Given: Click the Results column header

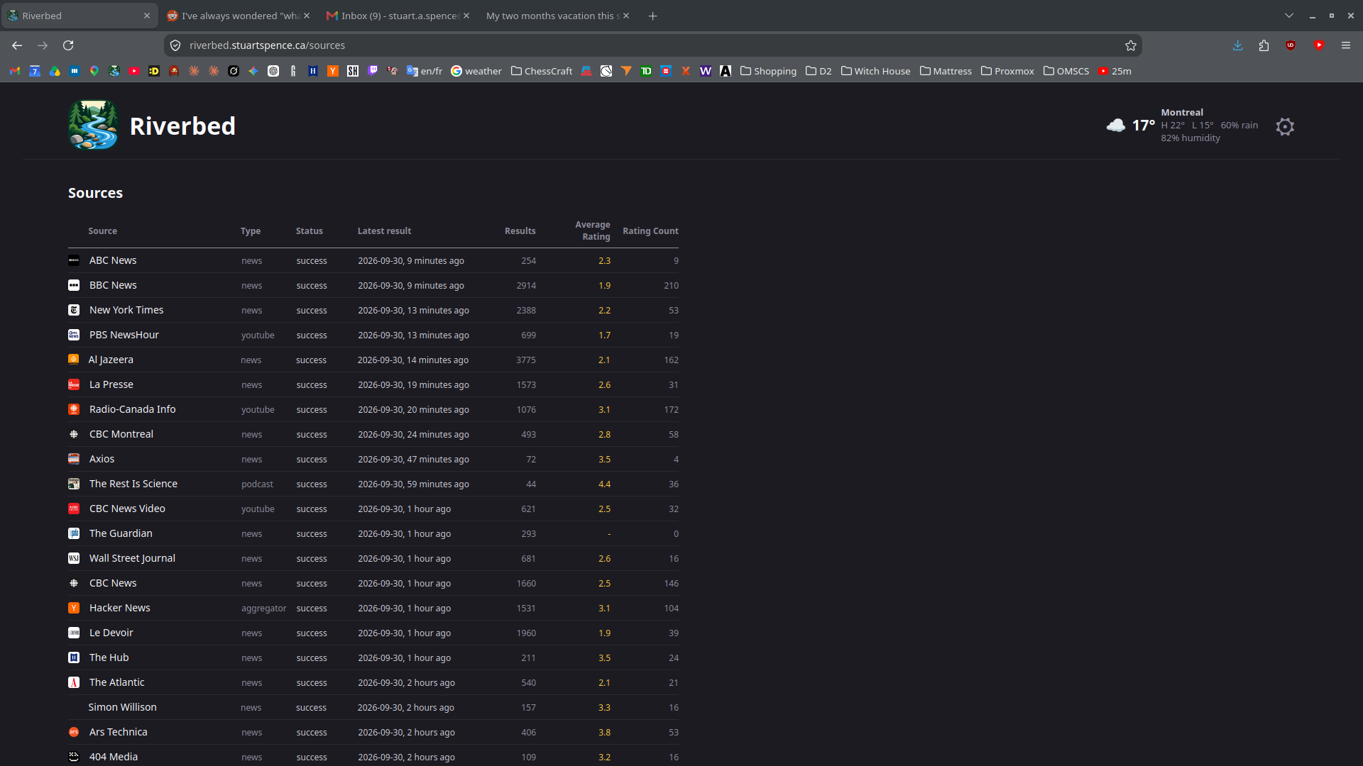Looking at the screenshot, I should tap(520, 231).
